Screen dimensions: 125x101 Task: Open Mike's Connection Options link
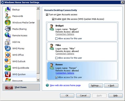pos(65,54)
